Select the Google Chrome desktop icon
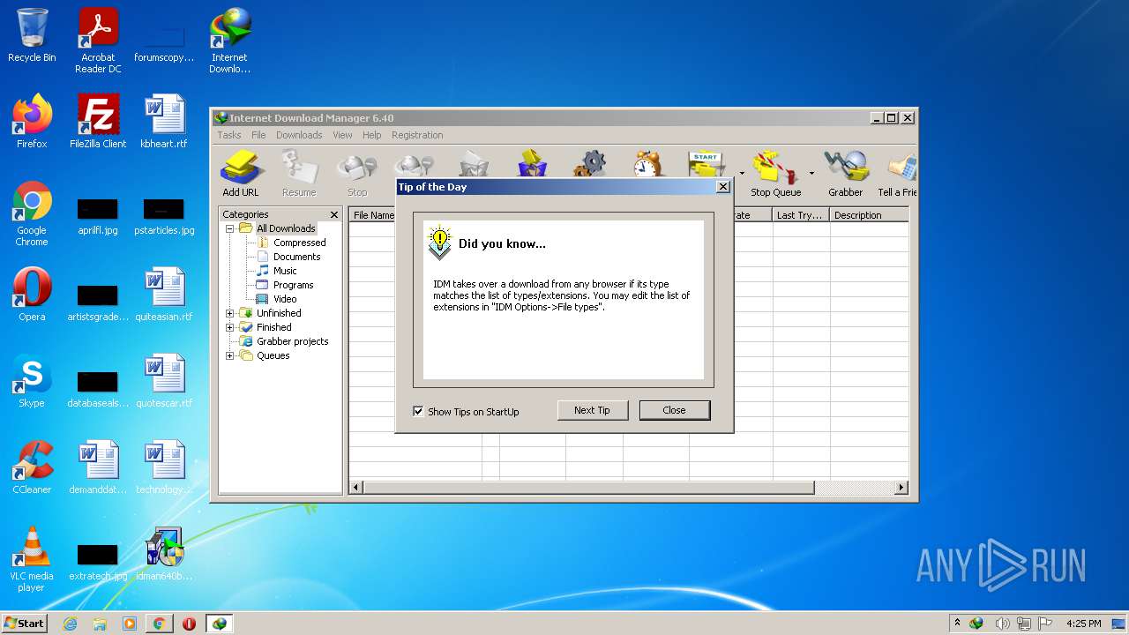Viewport: 1129px width, 635px height. tap(32, 213)
